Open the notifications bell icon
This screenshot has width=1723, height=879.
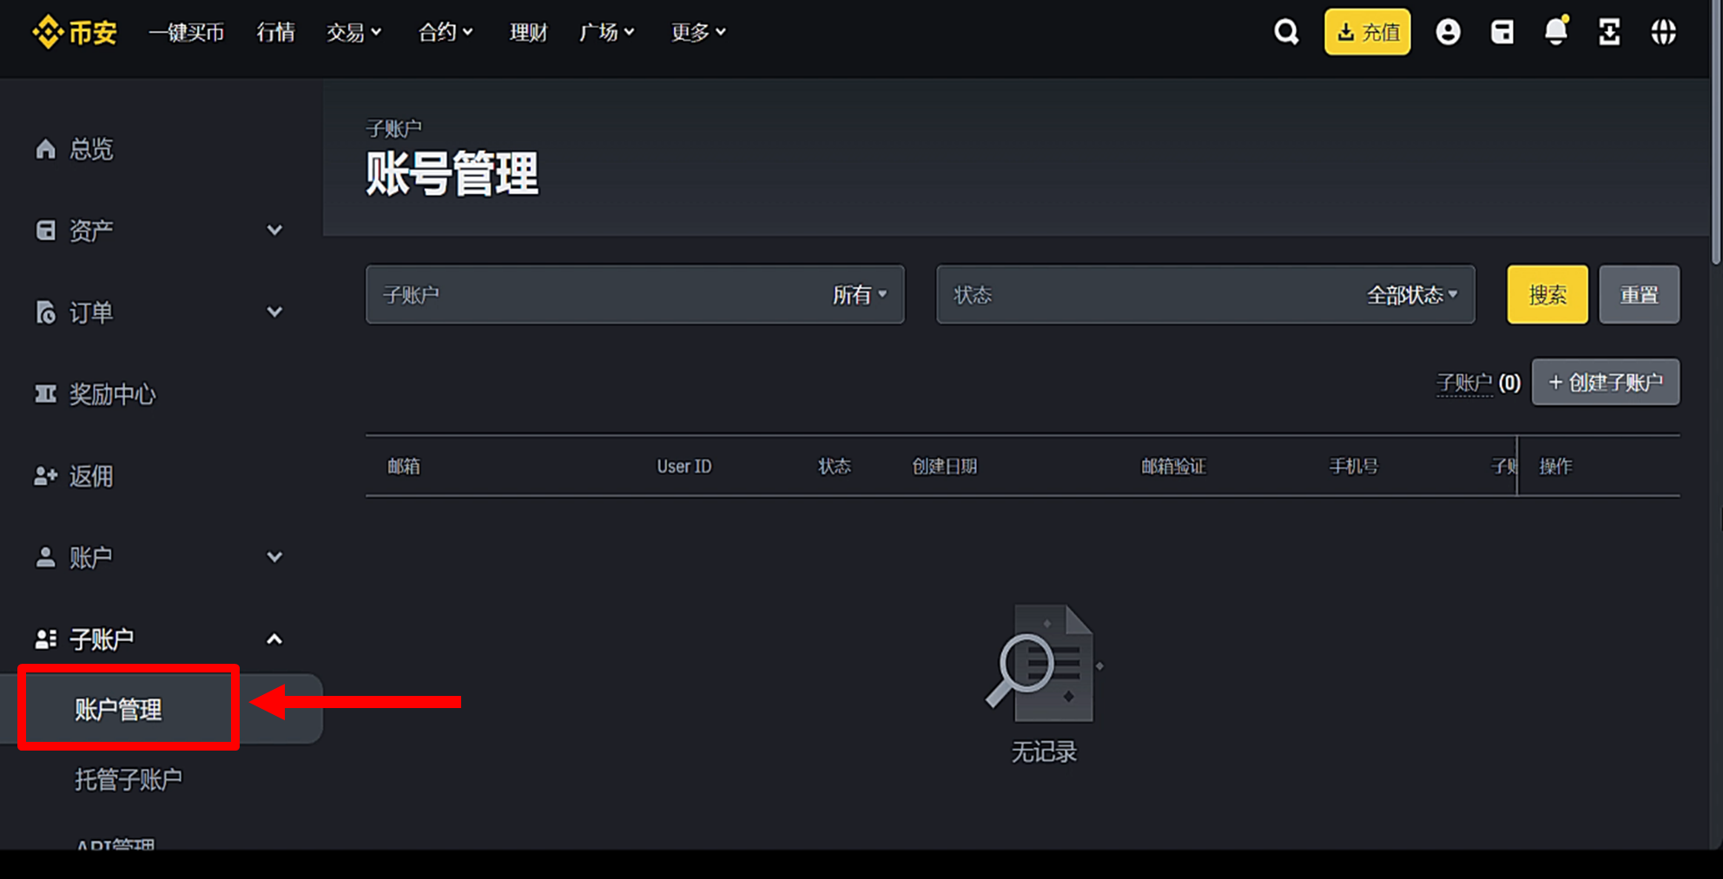(x=1555, y=31)
